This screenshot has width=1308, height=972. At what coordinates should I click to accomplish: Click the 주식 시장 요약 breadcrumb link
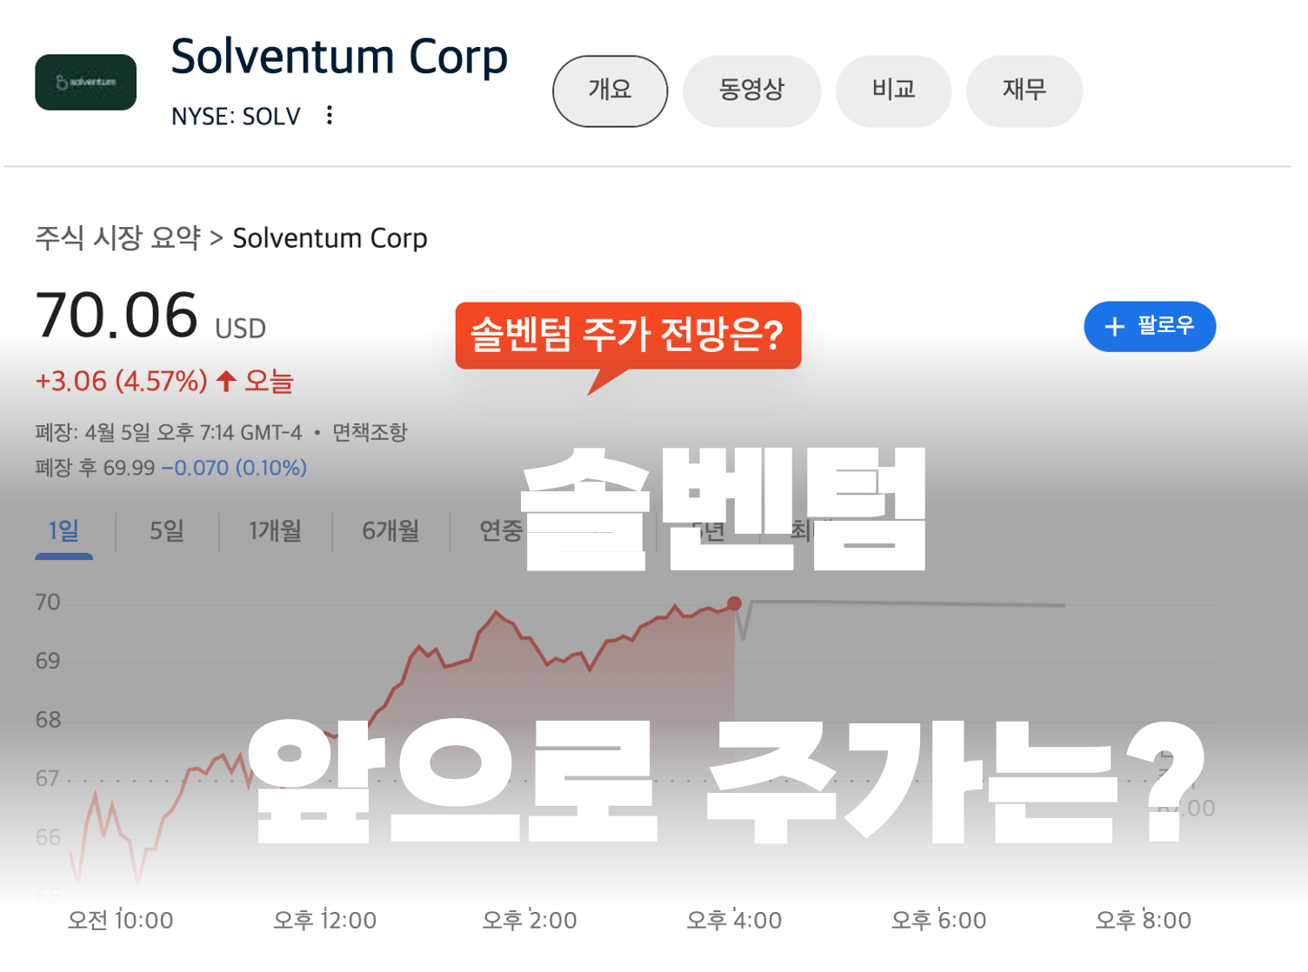coord(117,237)
